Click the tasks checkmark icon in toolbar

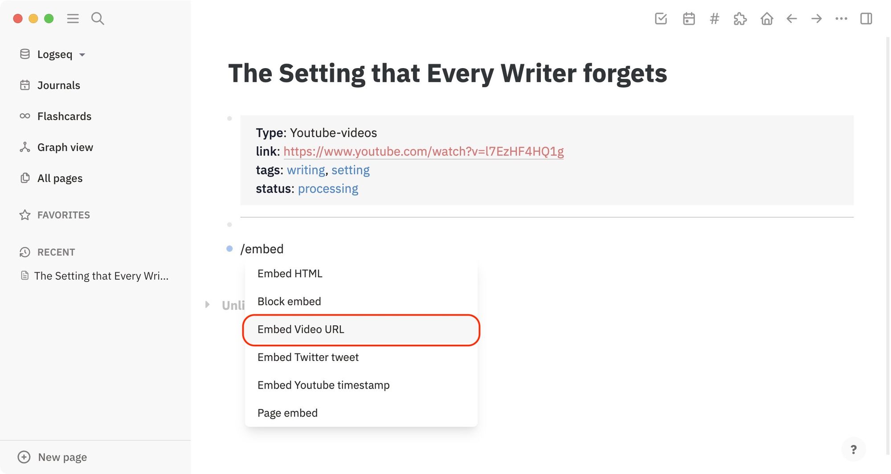(661, 19)
